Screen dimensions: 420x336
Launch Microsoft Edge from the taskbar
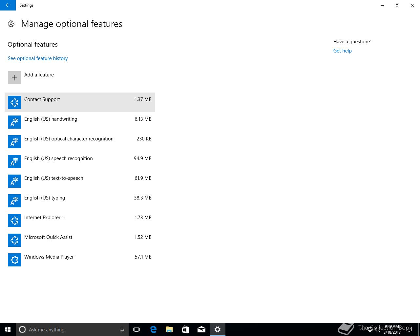point(153,329)
